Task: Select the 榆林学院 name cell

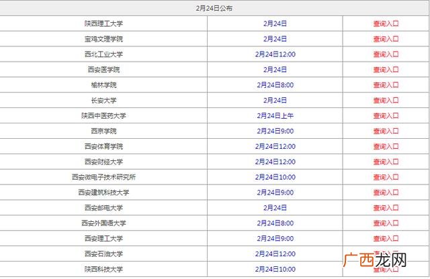Action: point(103,85)
